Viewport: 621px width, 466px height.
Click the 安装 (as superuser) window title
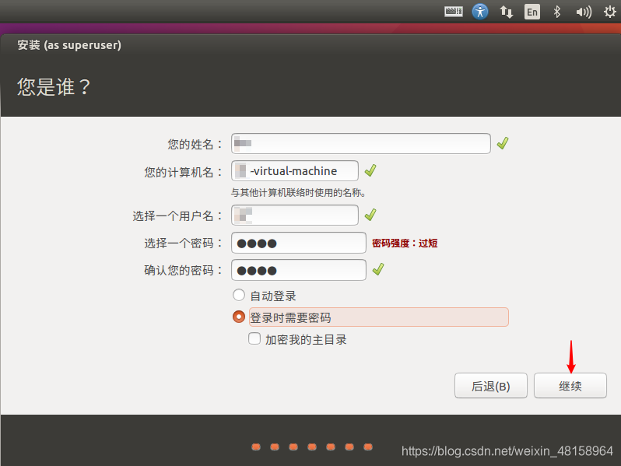69,45
